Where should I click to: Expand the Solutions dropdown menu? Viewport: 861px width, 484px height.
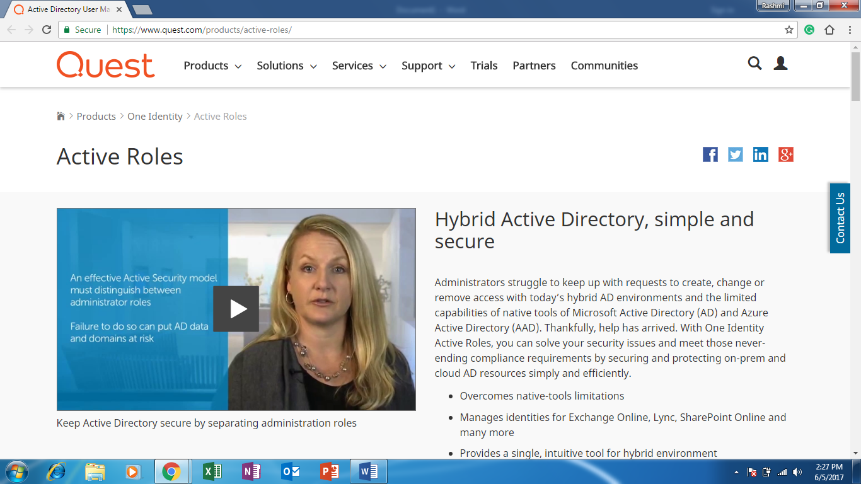pos(286,66)
